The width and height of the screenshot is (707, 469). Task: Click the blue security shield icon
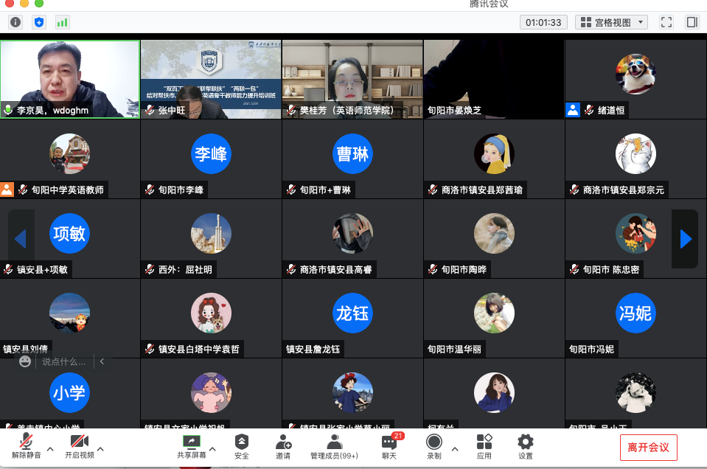pyautogui.click(x=39, y=22)
